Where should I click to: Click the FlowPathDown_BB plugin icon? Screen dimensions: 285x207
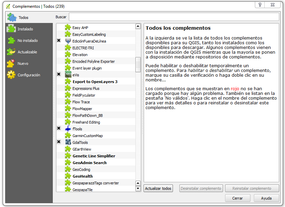[x=68, y=115]
